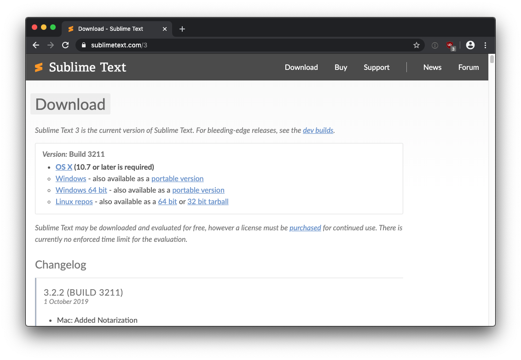521x360 pixels.
Task: Click the Windows portable version link
Action: click(x=178, y=178)
